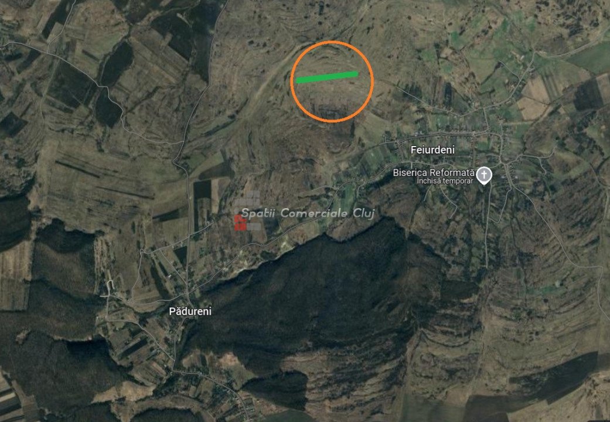Click the church pin marker icon
The height and width of the screenshot is (422, 610).
484,176
